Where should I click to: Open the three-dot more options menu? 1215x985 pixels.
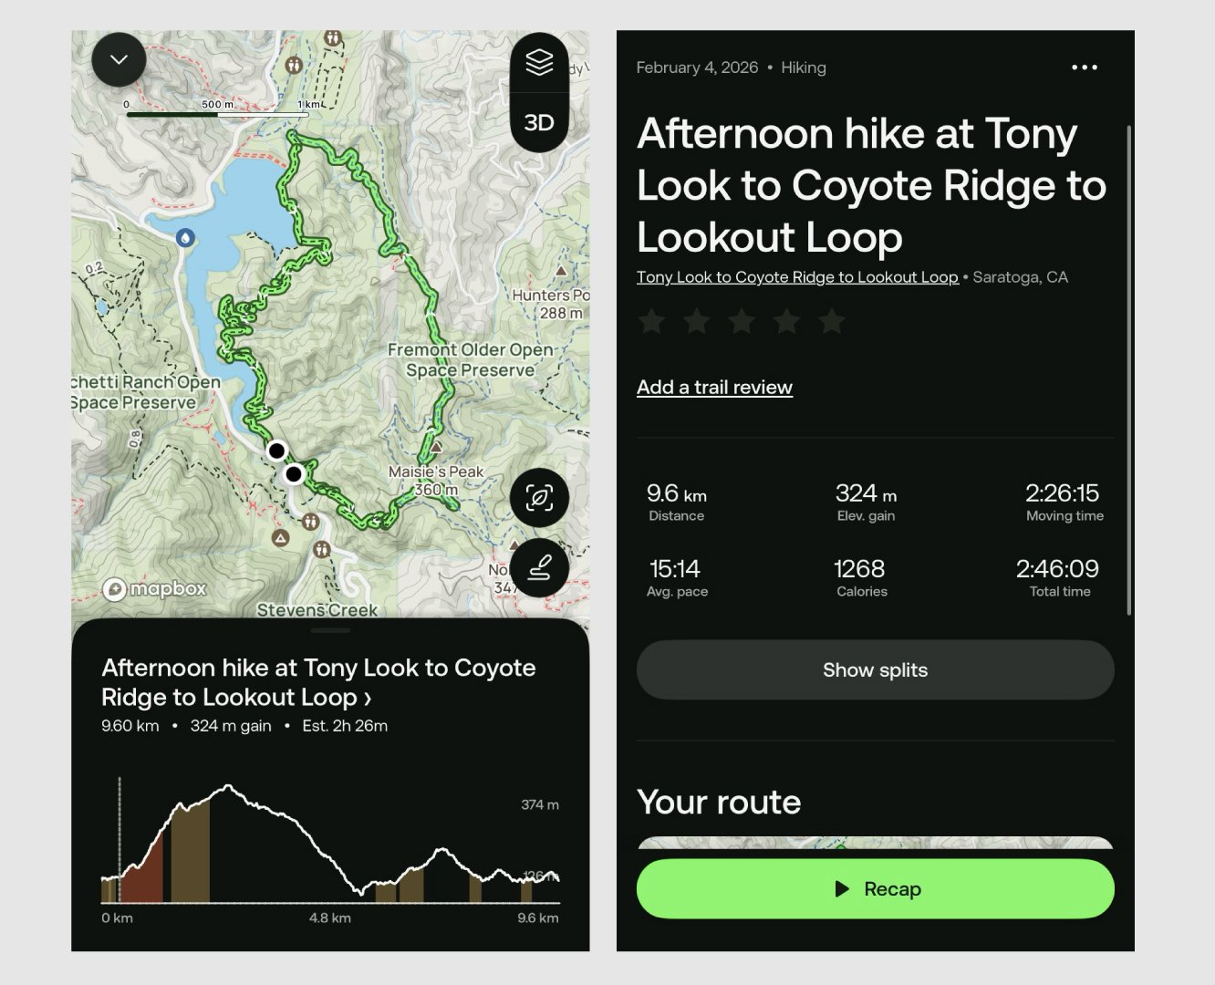coord(1084,67)
